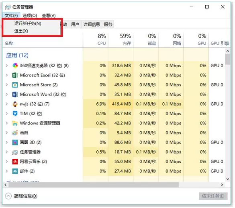
Task: Click the 简略信息(D) link
Action: coord(26,196)
